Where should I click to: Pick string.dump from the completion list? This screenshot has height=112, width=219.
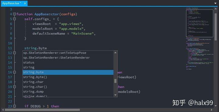[x=68, y=92]
